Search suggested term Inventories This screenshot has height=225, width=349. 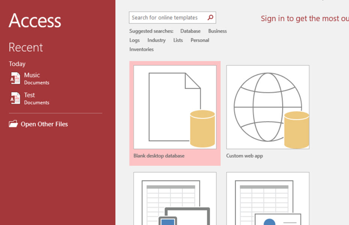coord(141,49)
